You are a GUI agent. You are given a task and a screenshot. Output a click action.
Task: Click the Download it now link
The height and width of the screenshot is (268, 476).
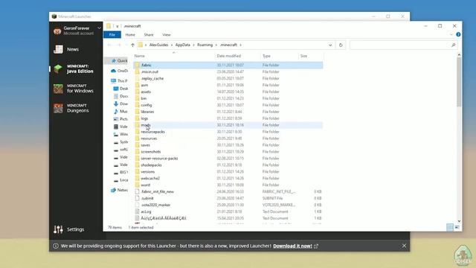[292, 246]
